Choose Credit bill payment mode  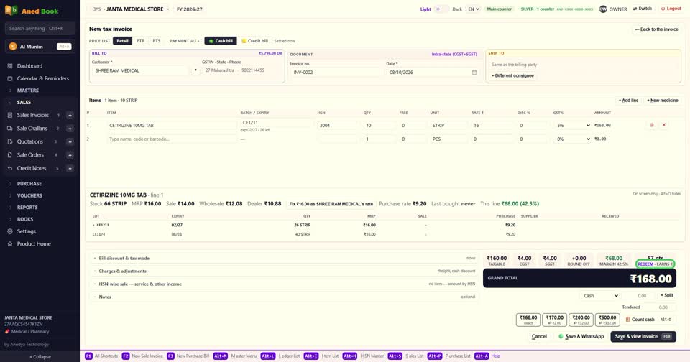pos(254,41)
